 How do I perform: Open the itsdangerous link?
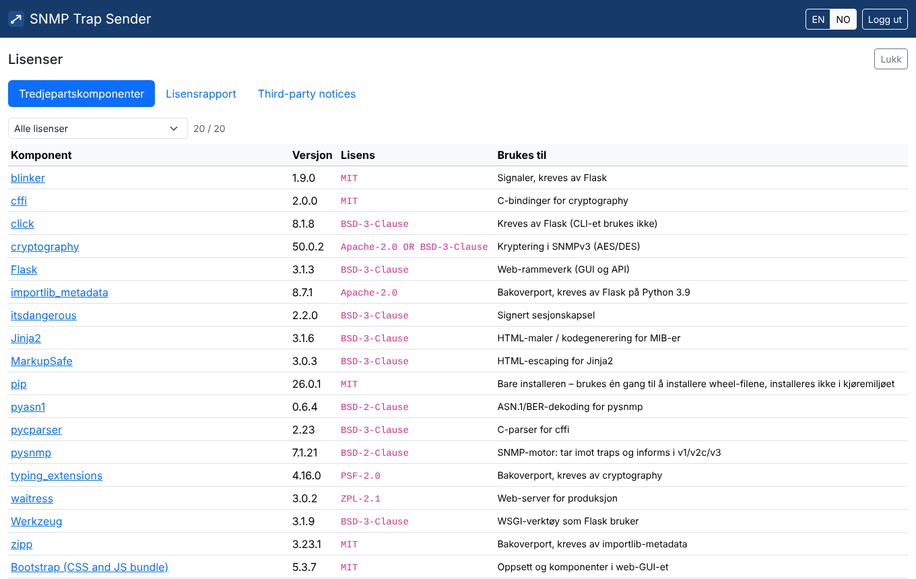pos(44,315)
